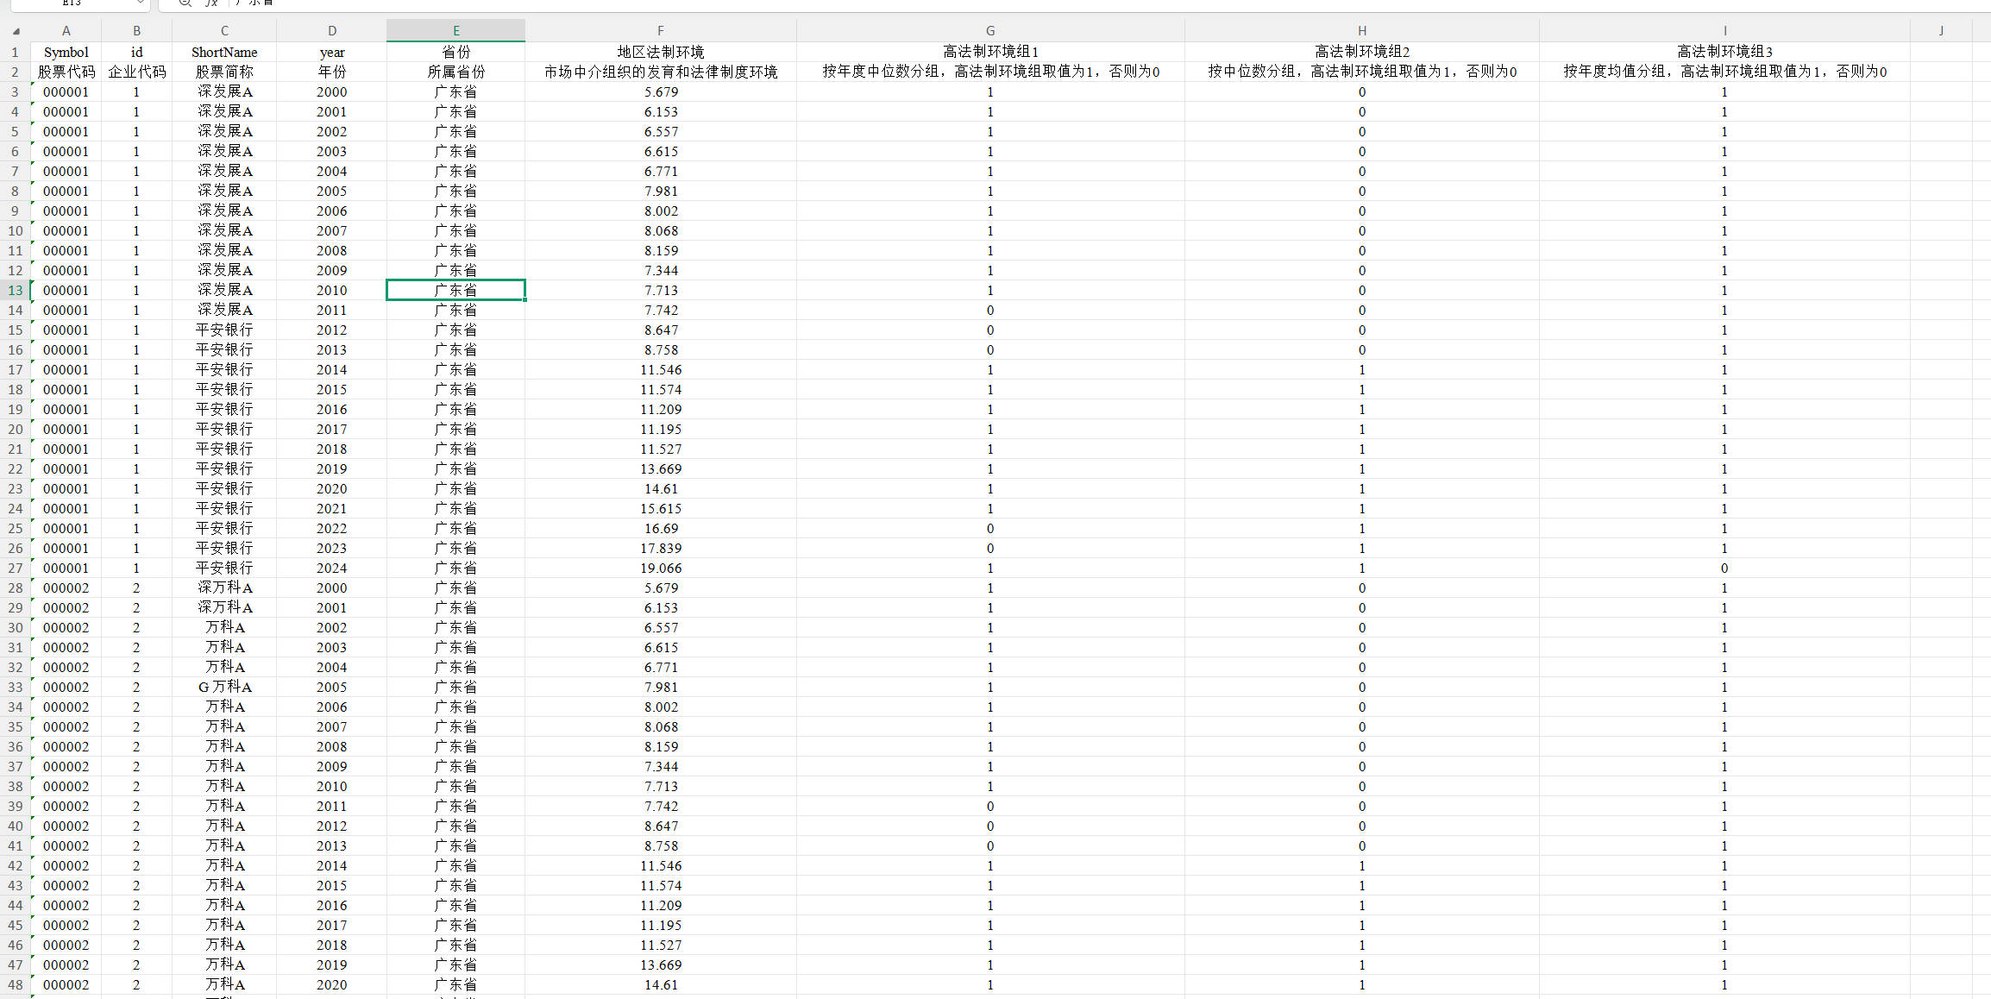Click the 高法制环境组1 header cell
Viewport: 1991px width, 999px height.
tap(989, 53)
